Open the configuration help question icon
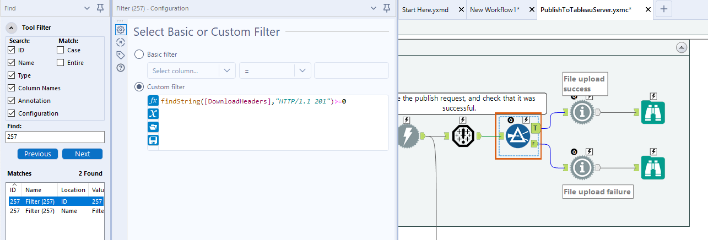The height and width of the screenshot is (240, 708). [121, 68]
